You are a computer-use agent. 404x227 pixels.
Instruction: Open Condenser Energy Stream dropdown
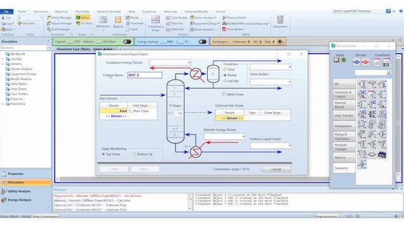pos(189,62)
